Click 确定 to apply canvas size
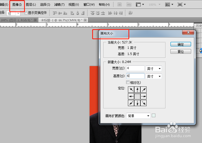Image resolution: width=202 pixels, height=143 pixels. point(181,44)
